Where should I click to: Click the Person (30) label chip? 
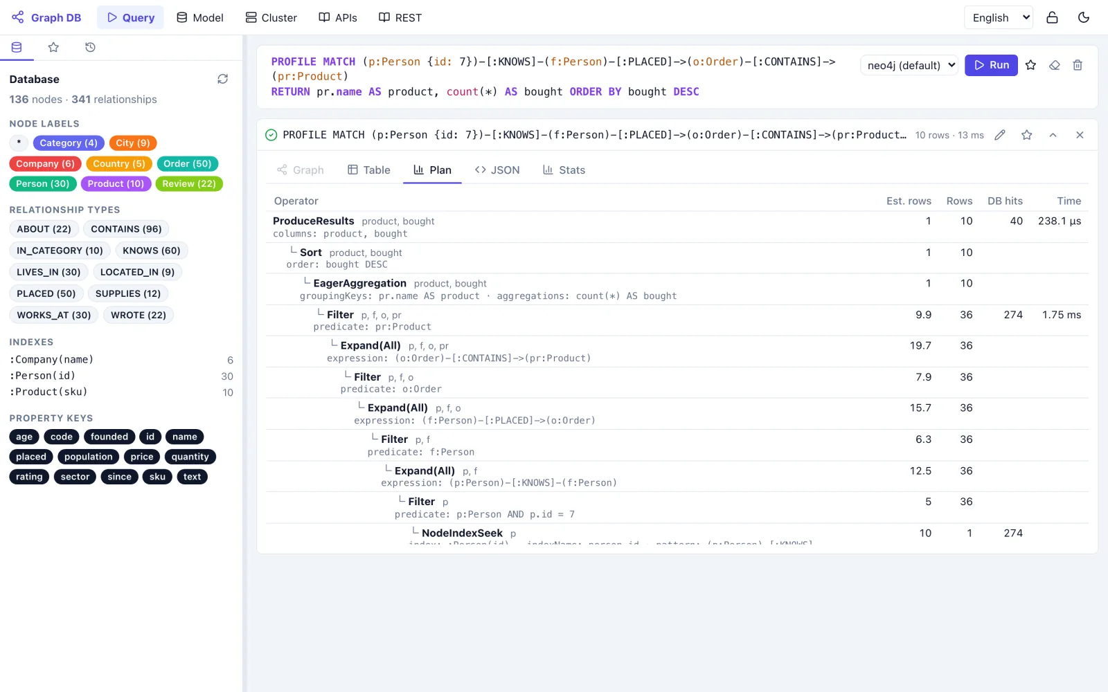coord(43,183)
